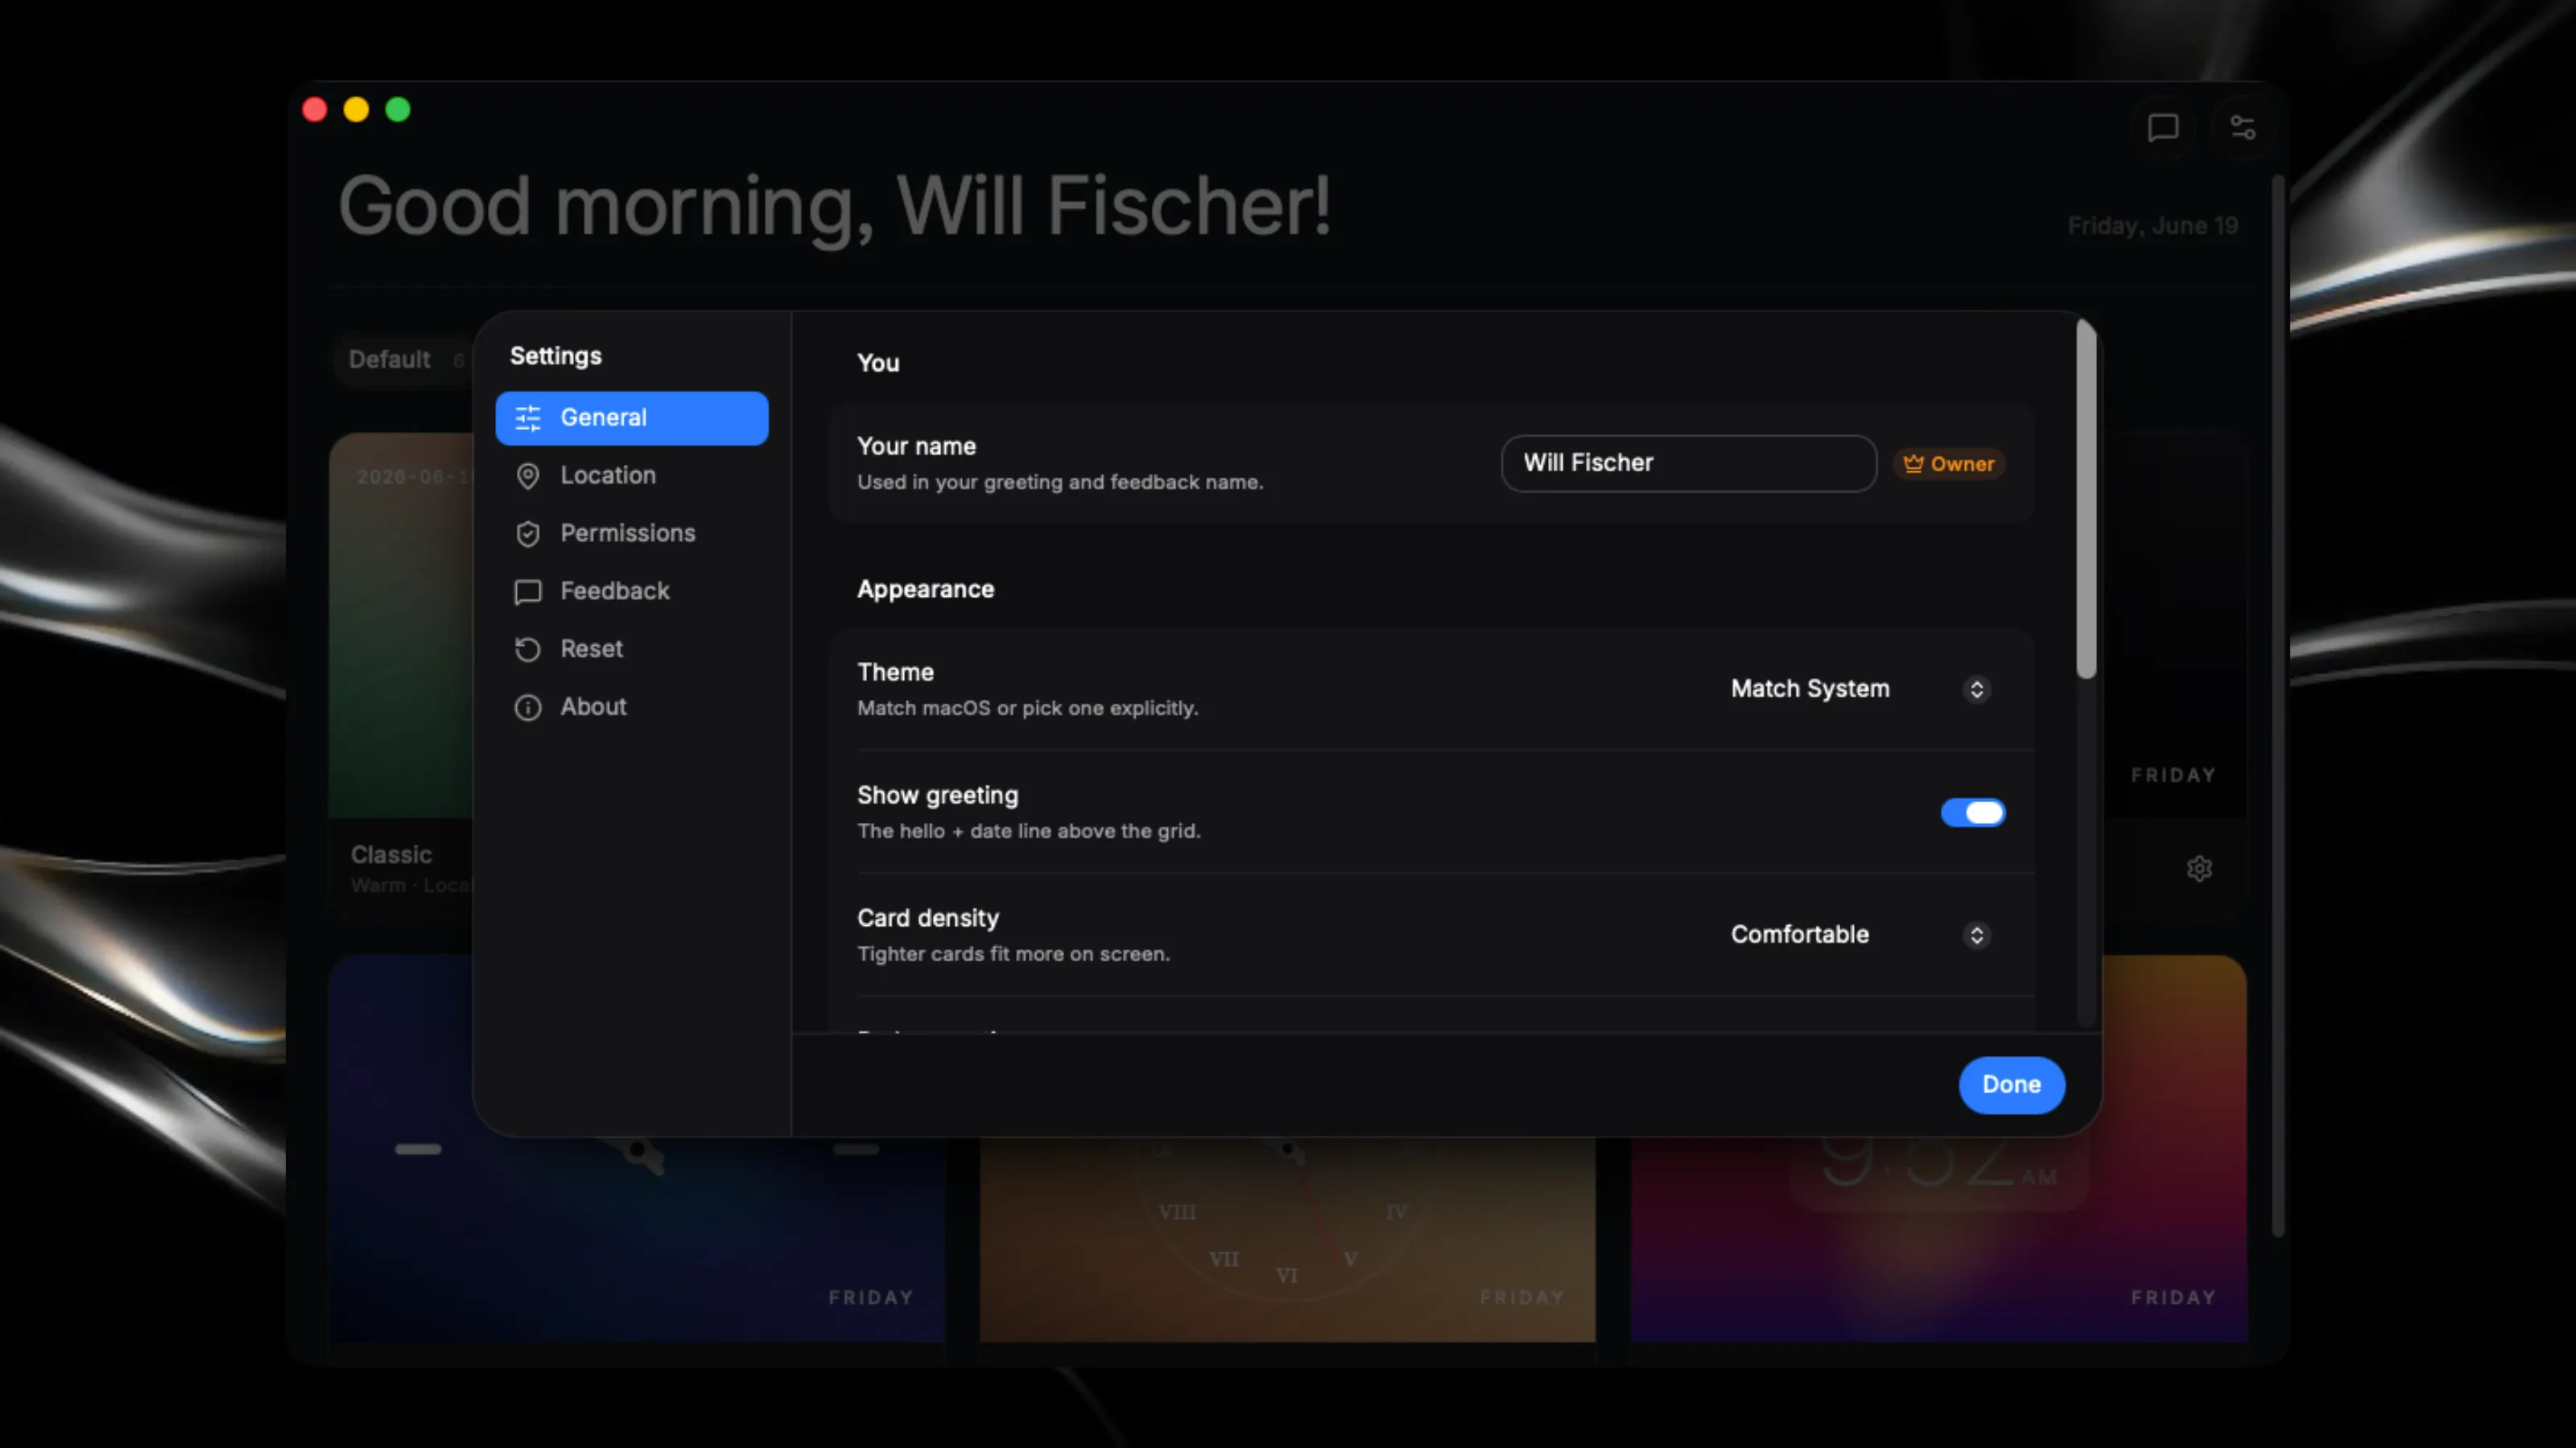Click the 'Friday, June 19' date text
Screen dimensions: 2576x1448
(2152, 226)
